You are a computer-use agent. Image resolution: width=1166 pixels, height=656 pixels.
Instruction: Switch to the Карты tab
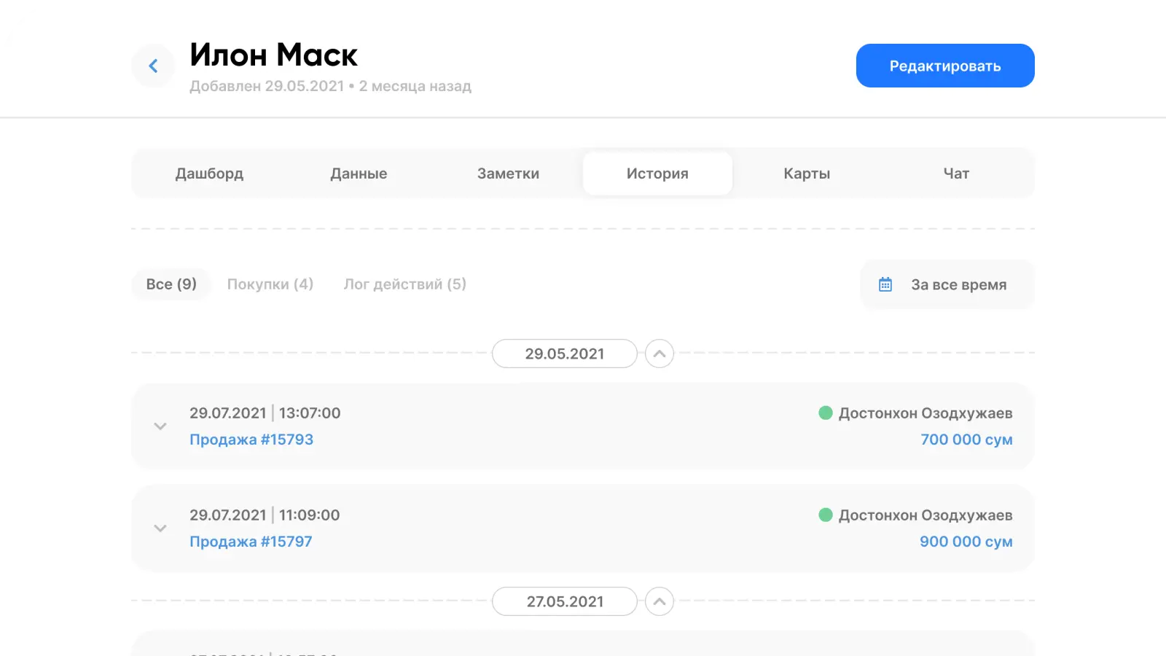click(x=807, y=173)
